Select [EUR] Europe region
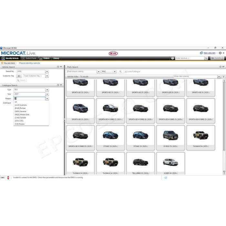 [31, 108]
